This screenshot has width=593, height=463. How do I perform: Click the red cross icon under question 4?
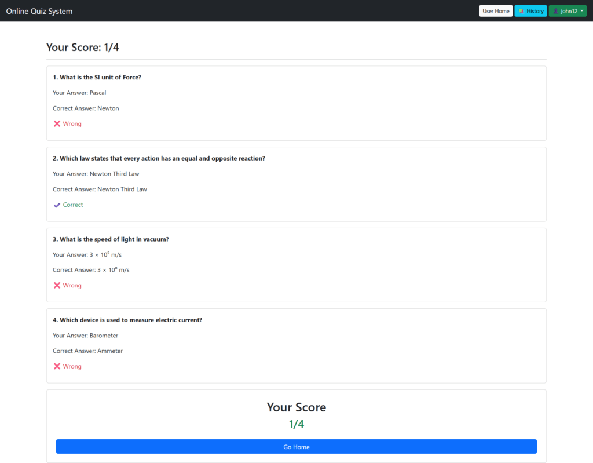click(x=57, y=366)
